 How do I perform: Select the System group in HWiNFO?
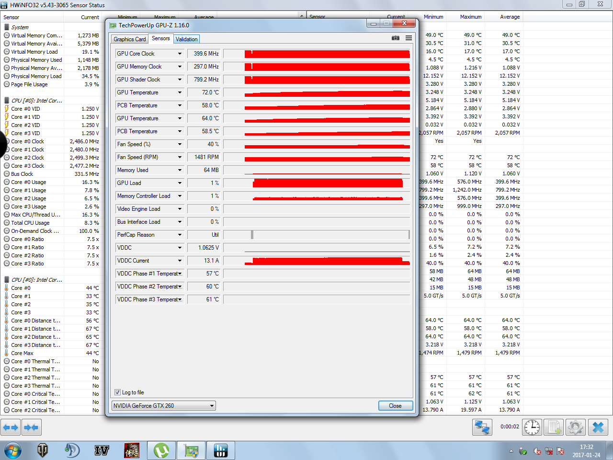point(20,27)
